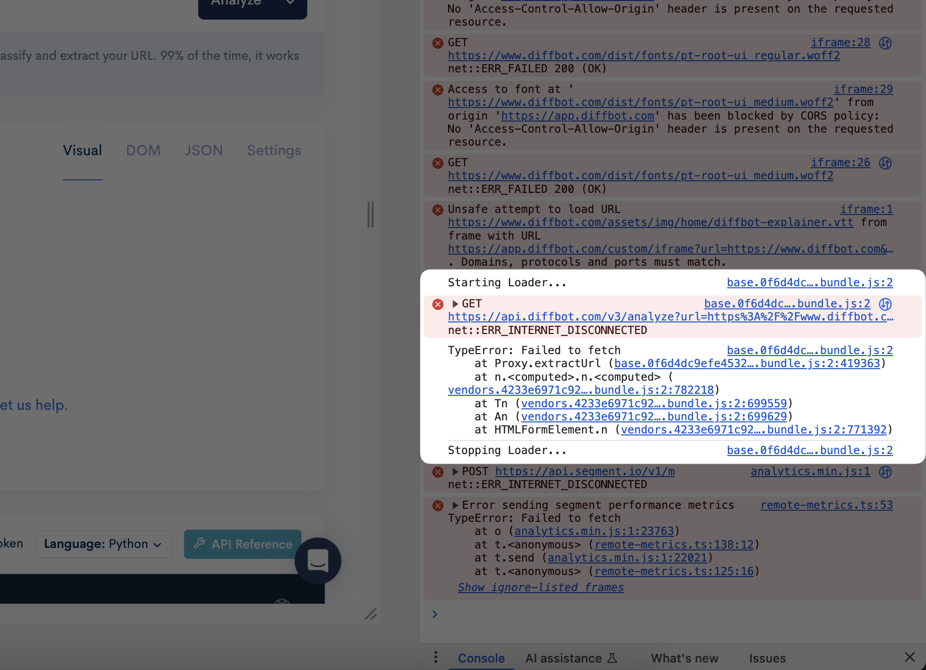Click the wrench icon in API Reference
Viewport: 926px width, 670px height.
(x=199, y=543)
